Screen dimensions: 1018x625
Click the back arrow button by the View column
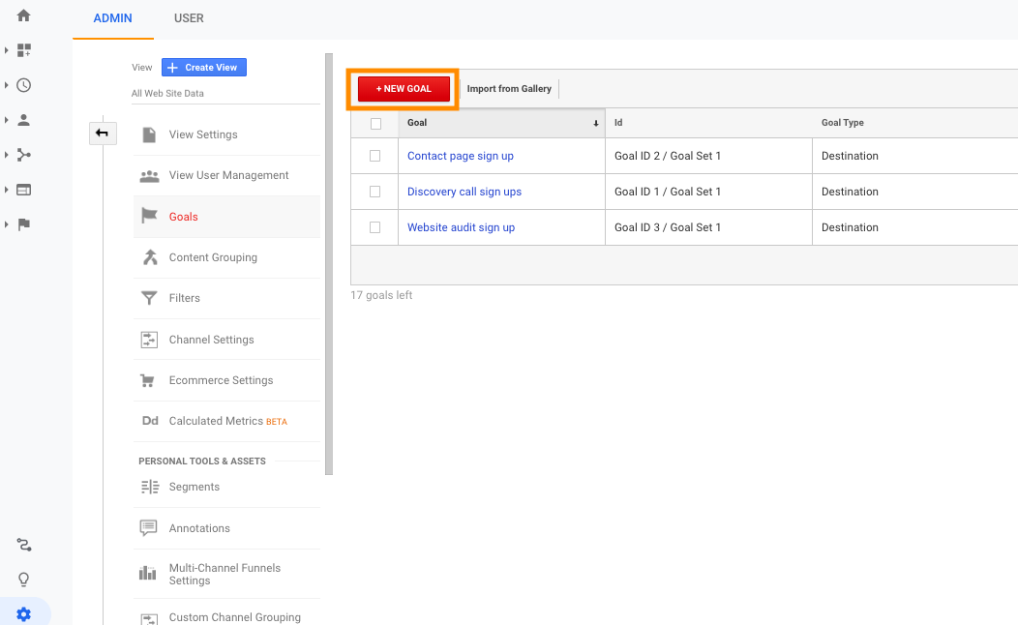103,134
